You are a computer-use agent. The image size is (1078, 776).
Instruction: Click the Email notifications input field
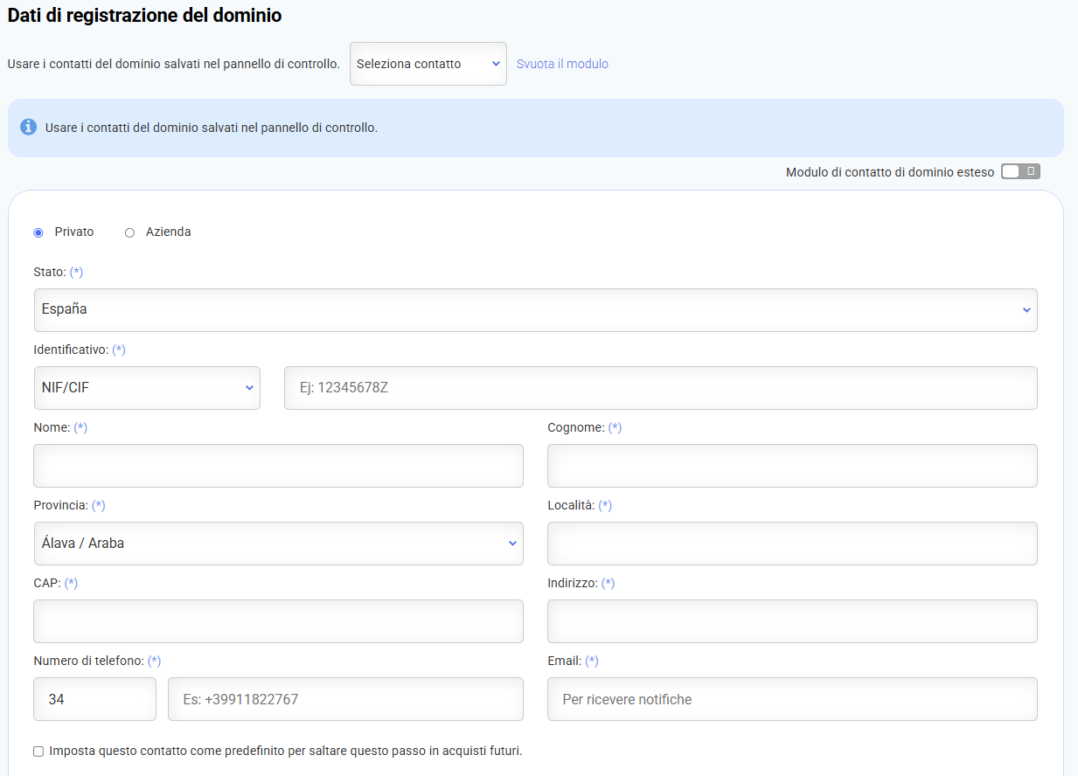(x=791, y=699)
